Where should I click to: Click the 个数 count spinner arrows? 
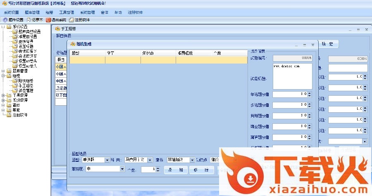[x=157, y=169]
